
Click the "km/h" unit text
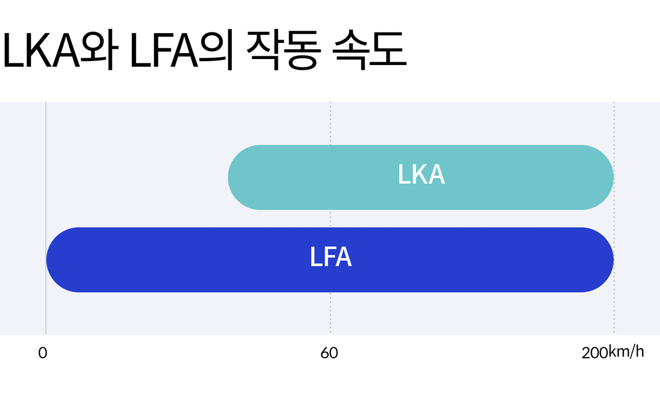click(626, 352)
